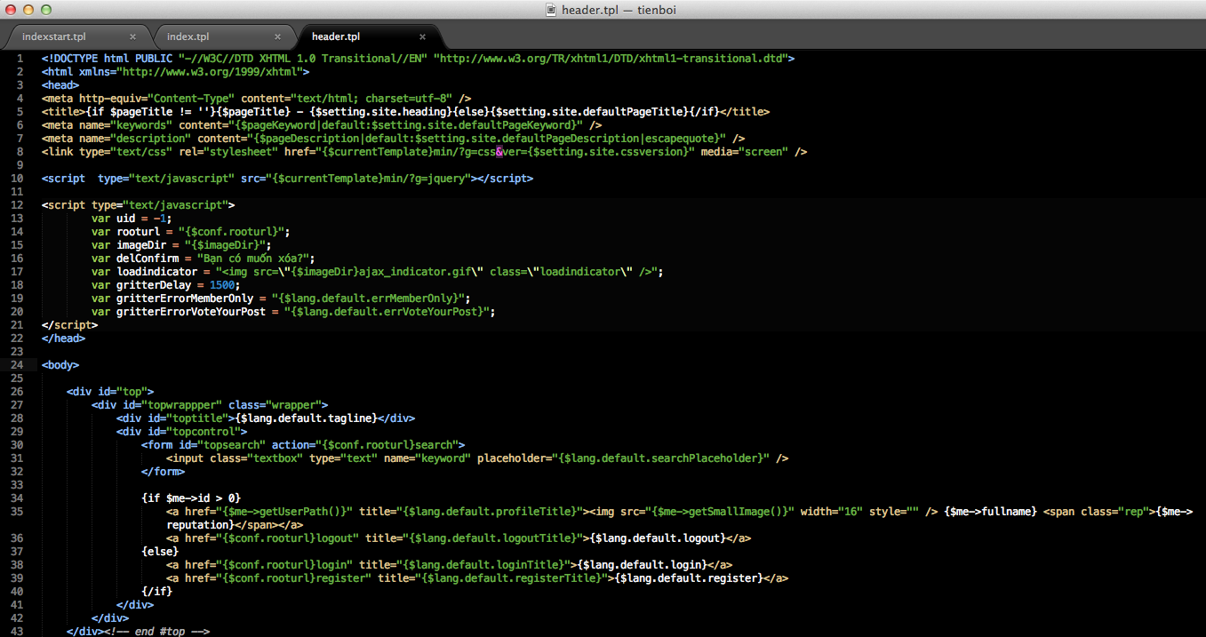Click line number 43 in the gutter

tap(17, 632)
